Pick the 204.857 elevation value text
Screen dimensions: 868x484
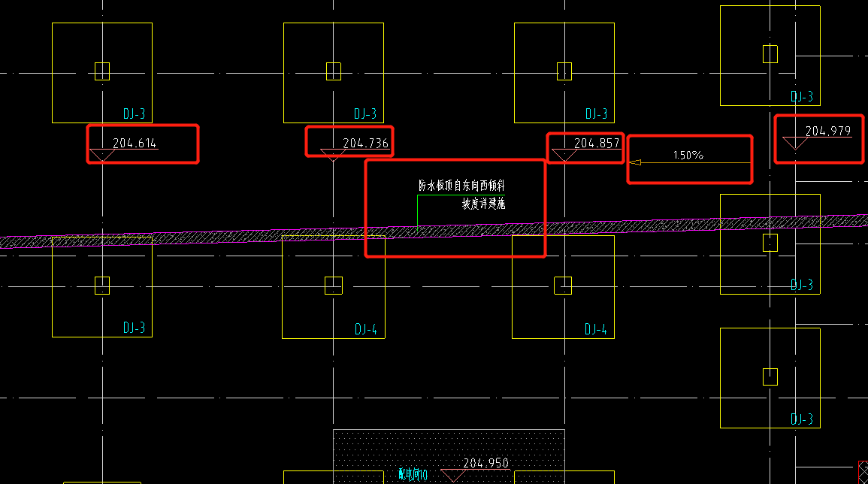pyautogui.click(x=597, y=143)
